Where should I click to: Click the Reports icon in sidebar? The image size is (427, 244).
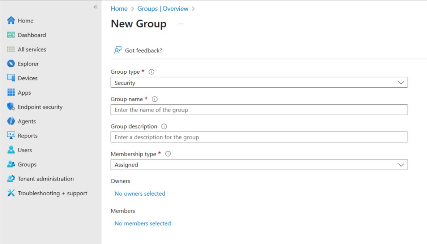click(11, 136)
